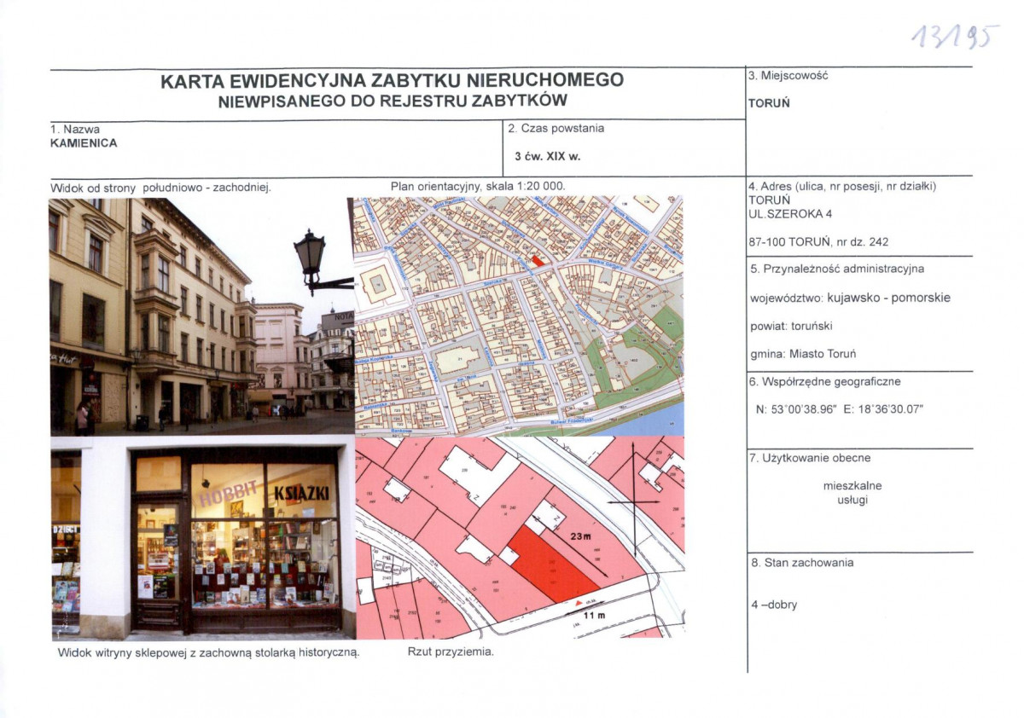Click the '4 –dobry' preservation state value
This screenshot has width=1024, height=718.
[x=773, y=605]
